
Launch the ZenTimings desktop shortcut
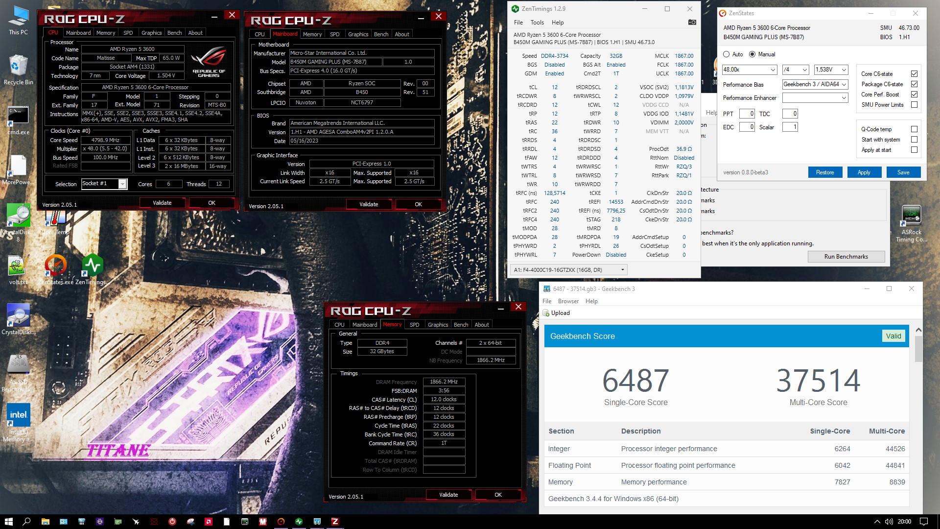[x=93, y=270]
